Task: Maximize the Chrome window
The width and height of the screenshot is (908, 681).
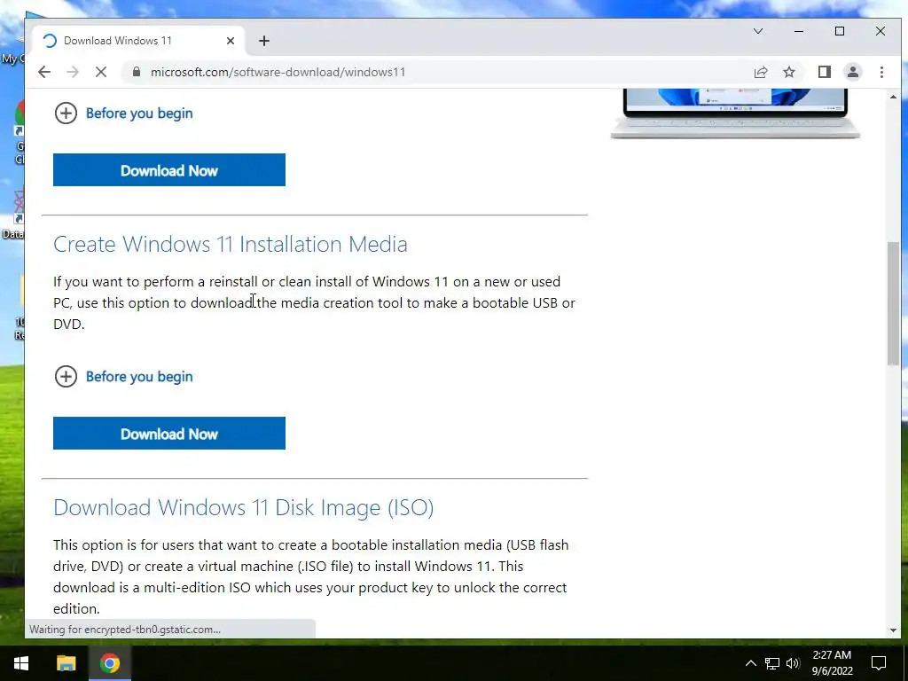Action: click(840, 31)
